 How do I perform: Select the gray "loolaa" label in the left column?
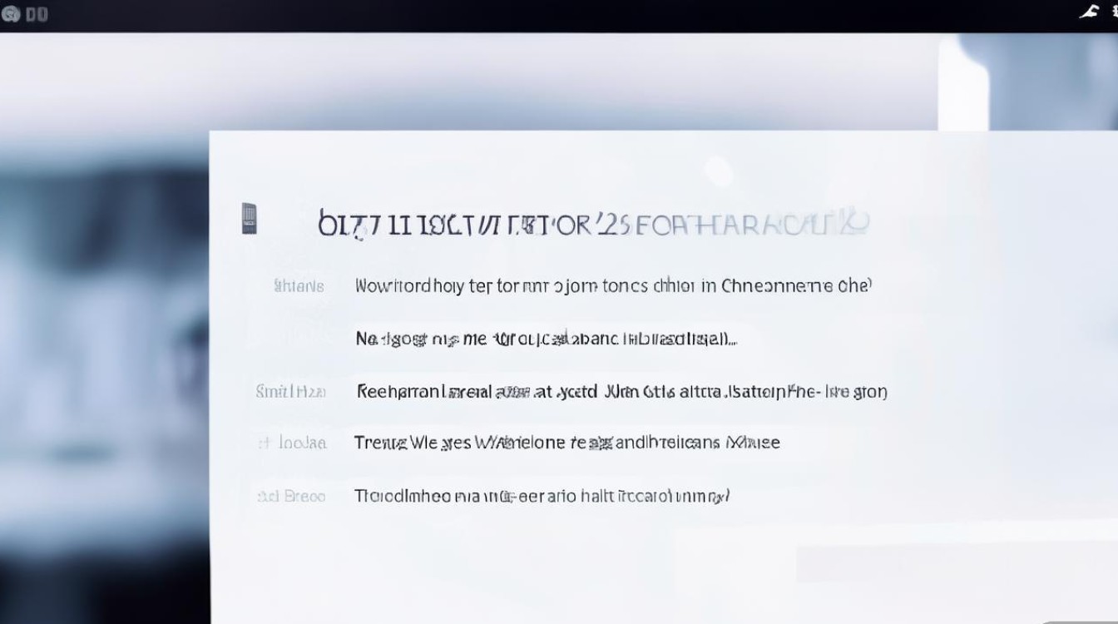(303, 443)
